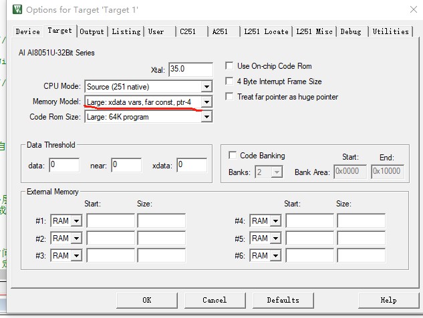Open the C251 tab
This screenshot has height=318, width=423.
click(187, 31)
